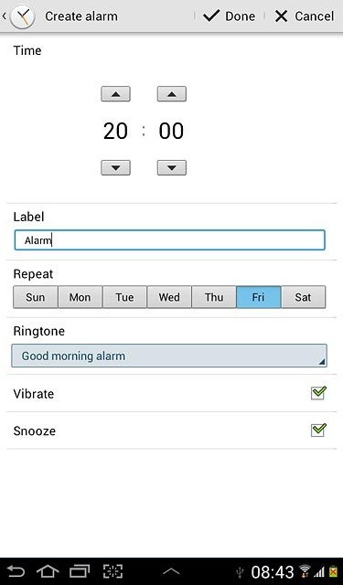
Task: Focus the Label text field
Action: [x=170, y=239]
